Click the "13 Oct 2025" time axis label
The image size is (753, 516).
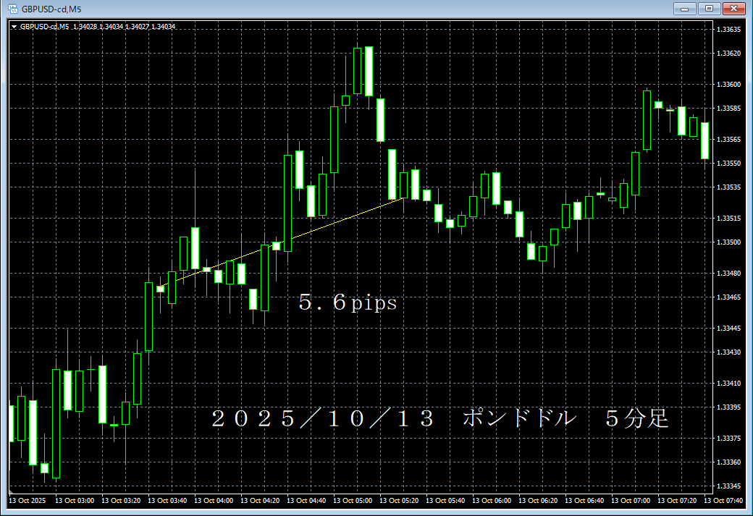pyautogui.click(x=28, y=501)
